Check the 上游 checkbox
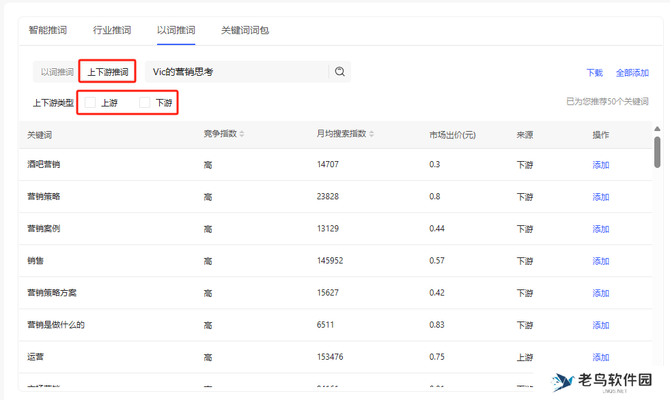The height and width of the screenshot is (400, 670). (90, 102)
